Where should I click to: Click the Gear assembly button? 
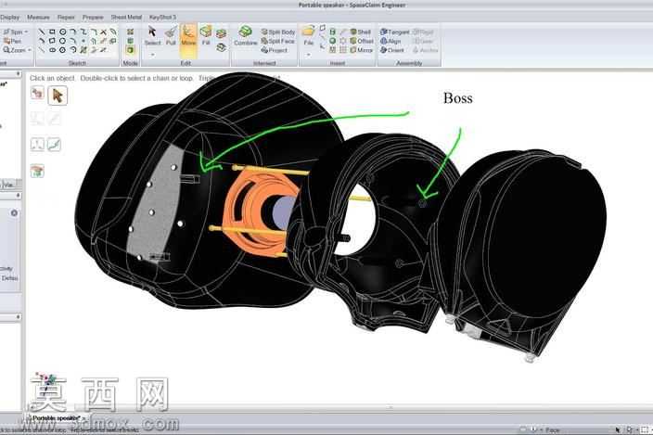tap(423, 41)
